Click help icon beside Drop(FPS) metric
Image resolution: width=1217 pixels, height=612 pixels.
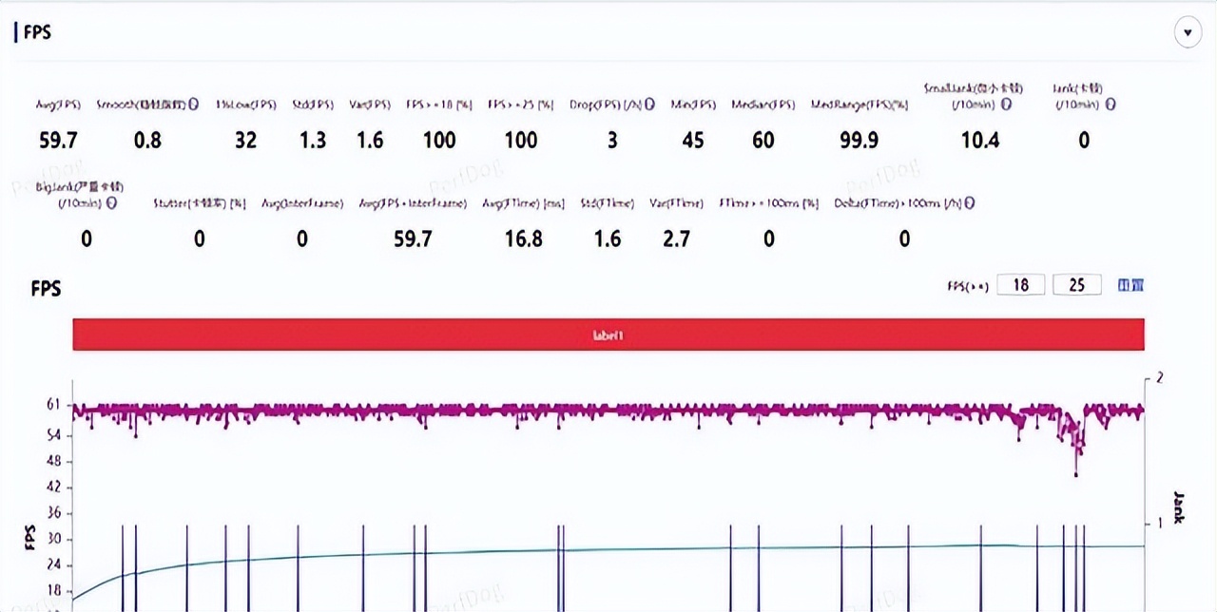pyautogui.click(x=649, y=105)
